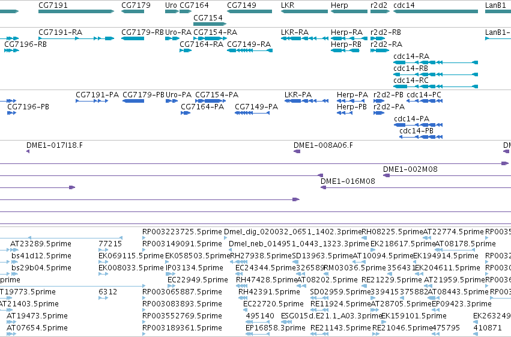Click protein CG7164-PA
This screenshot has width=511, height=337.
(202, 107)
